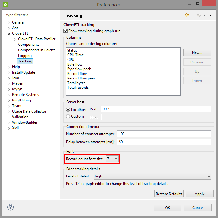Screen dimensions: 218x218
Task: Click the Cancel button
Action: pyautogui.click(x=198, y=207)
